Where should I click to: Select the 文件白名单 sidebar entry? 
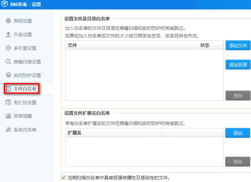(x=25, y=89)
